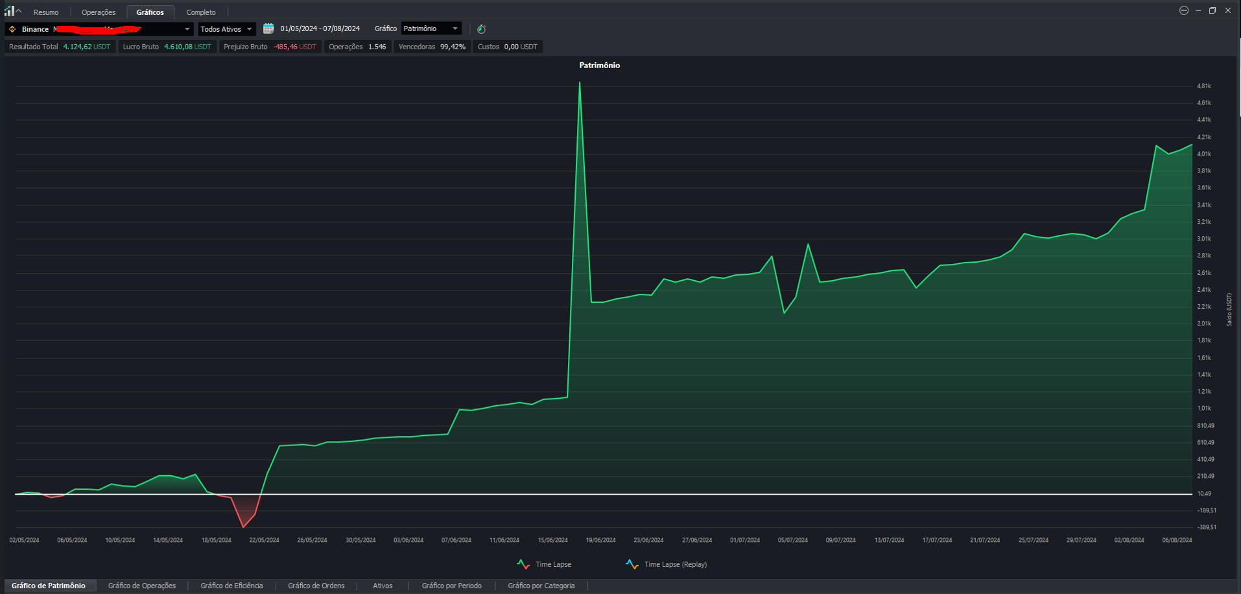This screenshot has height=594, width=1241.
Task: Open the Gráfico de Eficiência bottom tab
Action: pyautogui.click(x=231, y=586)
